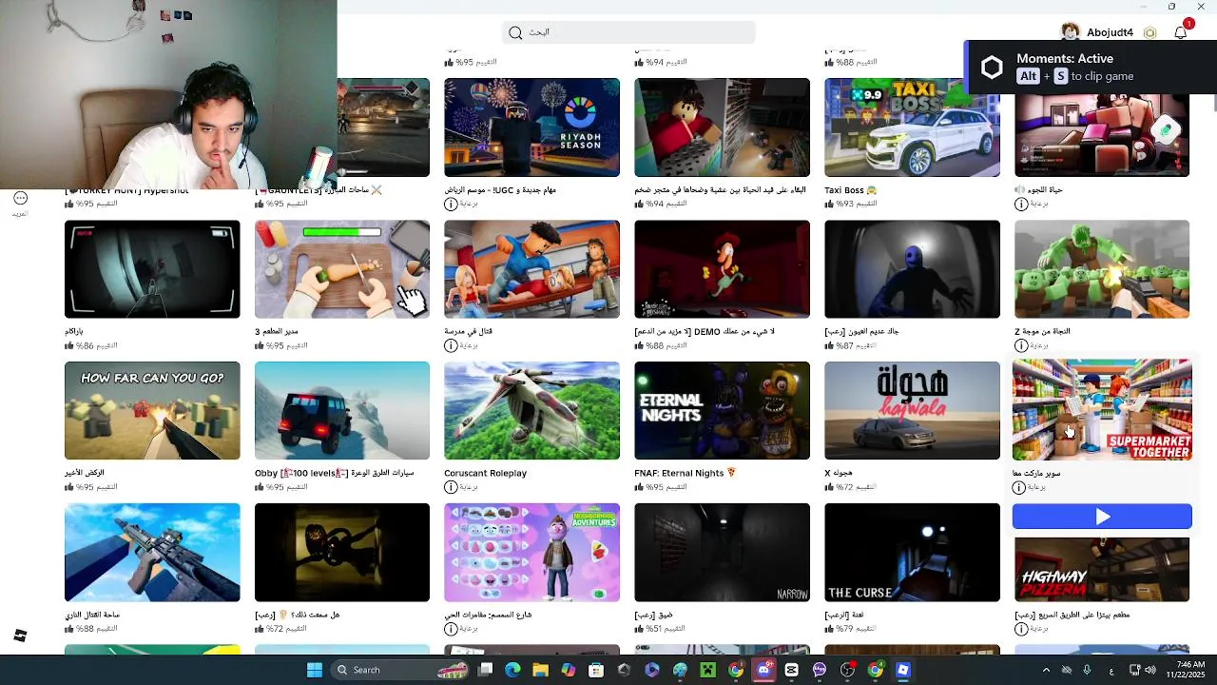Click the sponsored info icon under the top-right pink room game

click(x=1020, y=204)
